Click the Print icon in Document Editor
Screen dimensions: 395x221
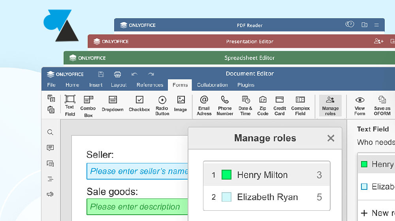117,74
